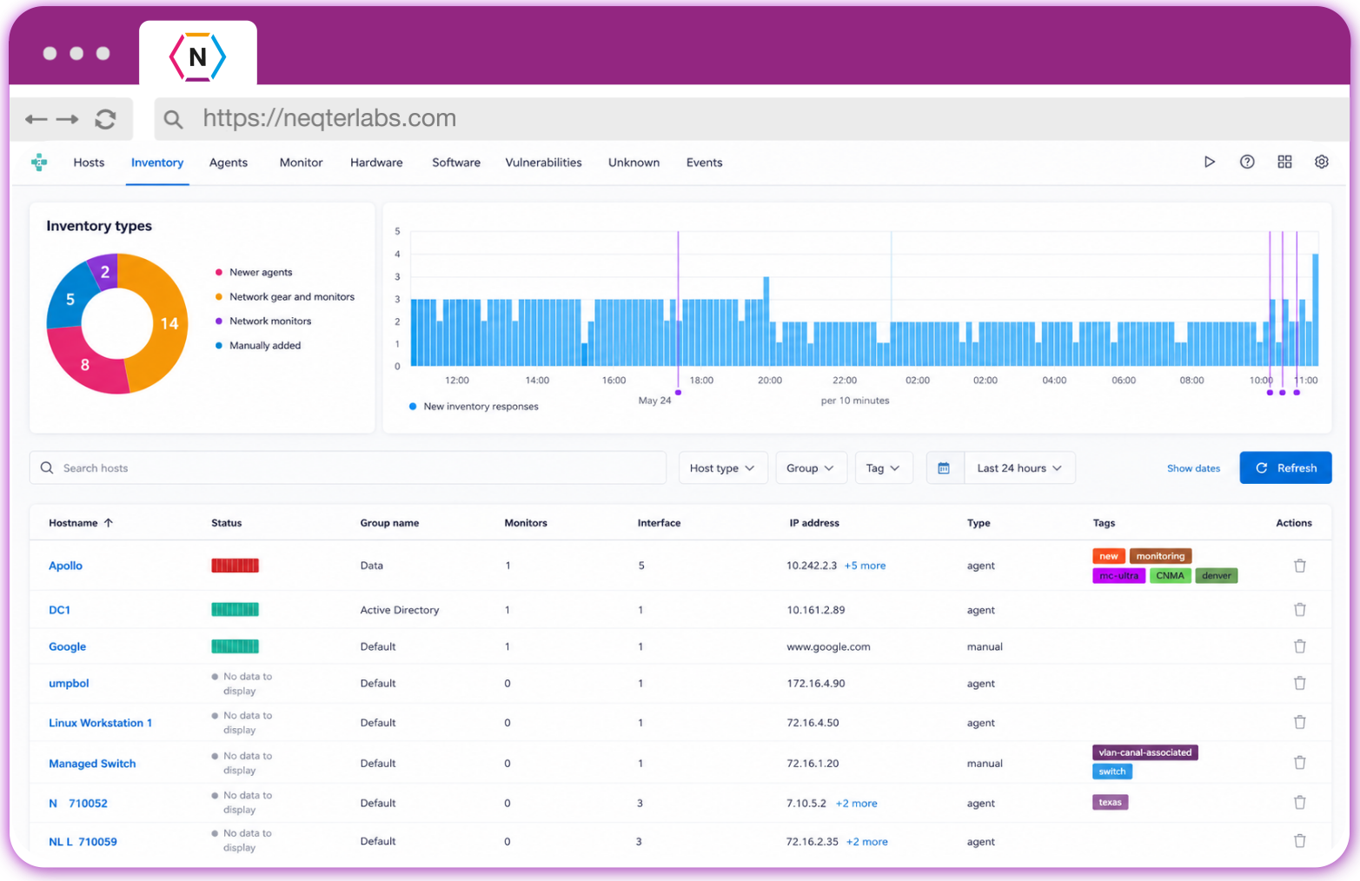This screenshot has height=881, width=1360.
Task: Click the Refresh button
Action: (x=1285, y=467)
